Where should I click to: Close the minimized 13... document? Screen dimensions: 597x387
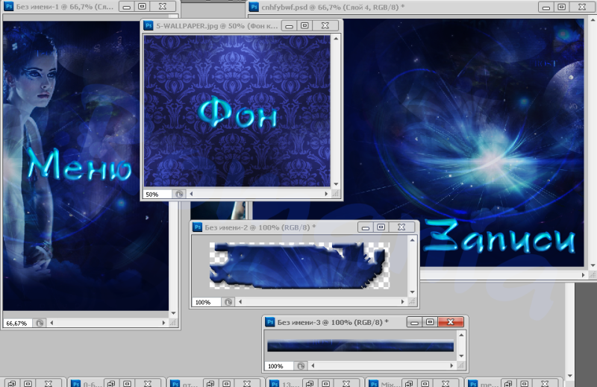click(x=346, y=383)
